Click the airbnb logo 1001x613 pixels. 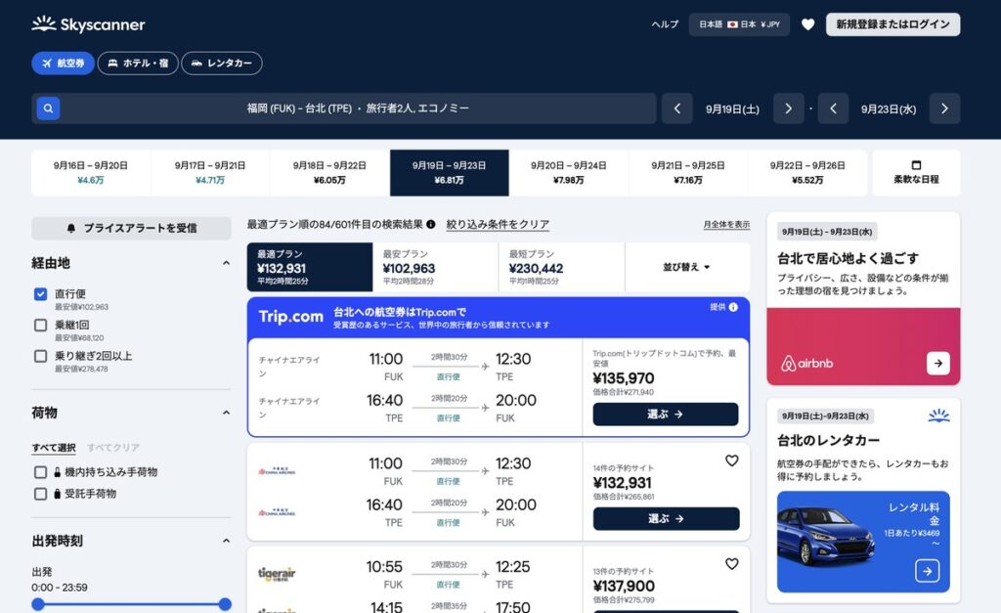[x=806, y=364]
